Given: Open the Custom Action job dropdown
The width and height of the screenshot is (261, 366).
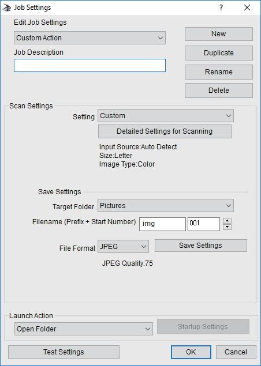Looking at the screenshot, I should click(x=90, y=38).
